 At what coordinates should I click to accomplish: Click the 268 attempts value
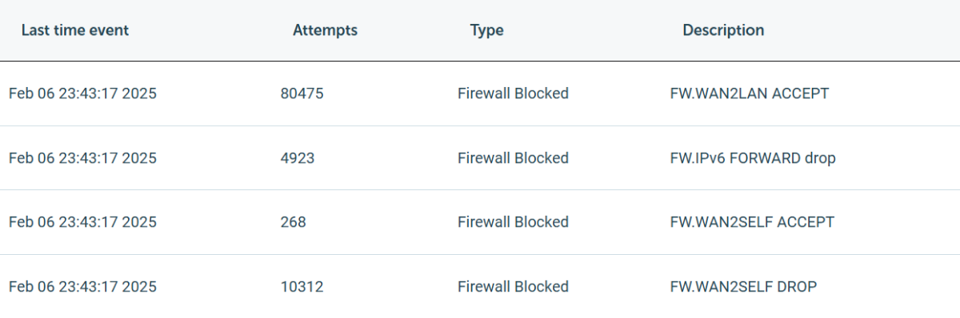[x=293, y=222]
